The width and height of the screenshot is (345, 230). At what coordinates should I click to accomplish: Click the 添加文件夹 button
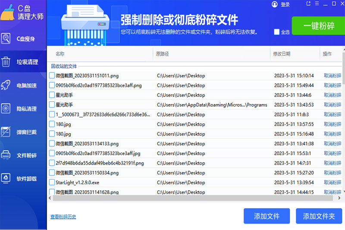click(319, 216)
